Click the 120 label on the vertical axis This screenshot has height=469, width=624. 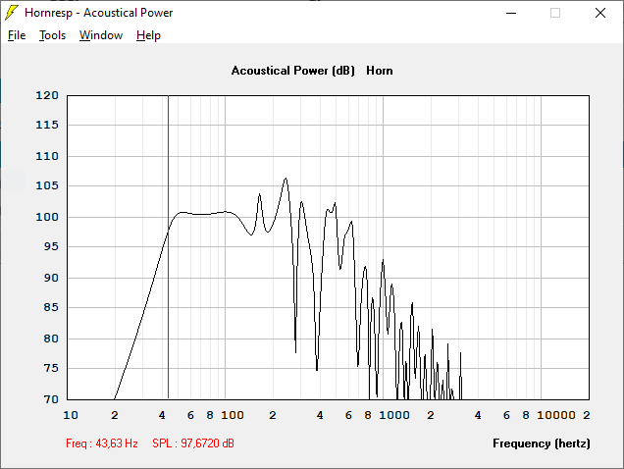pos(47,96)
